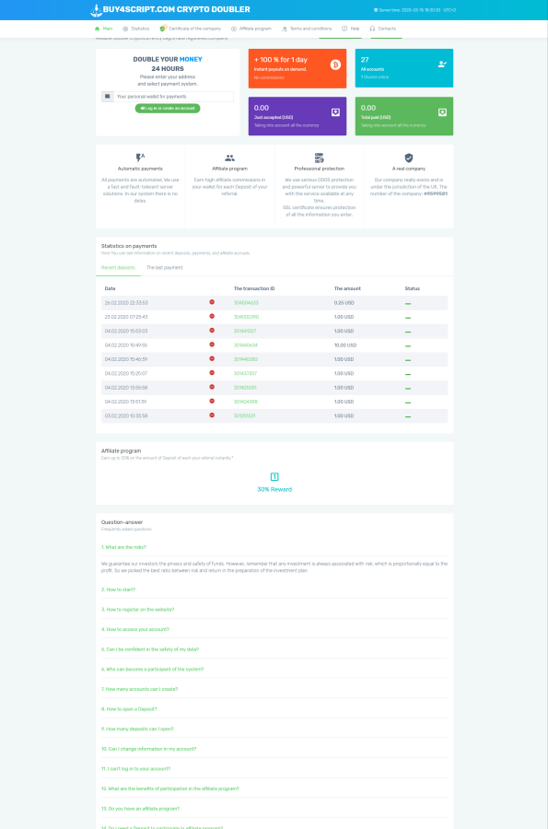Click the 10.00 USD amount cell
The image size is (548, 829).
pyautogui.click(x=345, y=345)
